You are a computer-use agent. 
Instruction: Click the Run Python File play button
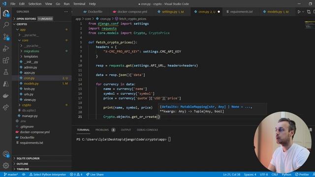tap(299, 12)
